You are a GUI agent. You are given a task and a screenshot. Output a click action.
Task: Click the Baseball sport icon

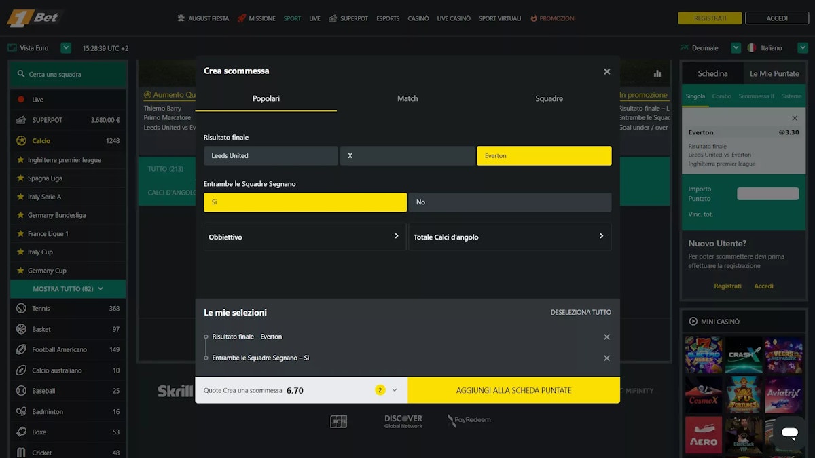coord(21,391)
